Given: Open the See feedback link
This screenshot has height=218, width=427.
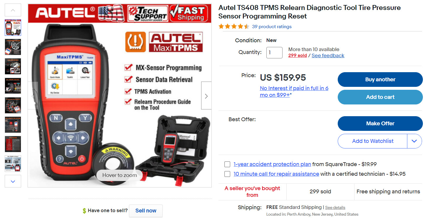Looking at the screenshot, I should tap(328, 55).
